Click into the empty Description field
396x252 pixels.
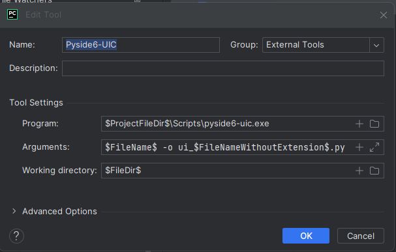coord(223,68)
